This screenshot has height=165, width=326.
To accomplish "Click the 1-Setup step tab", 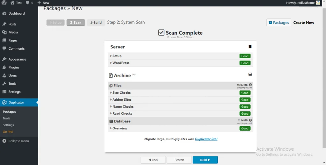I will coord(55,23).
